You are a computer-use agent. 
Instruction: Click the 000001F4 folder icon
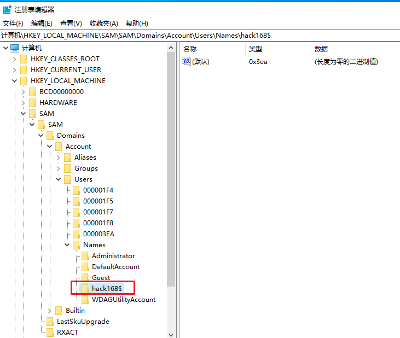(76, 190)
